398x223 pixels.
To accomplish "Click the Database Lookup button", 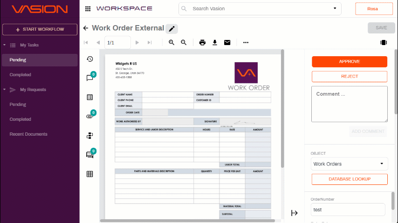I will (349, 179).
